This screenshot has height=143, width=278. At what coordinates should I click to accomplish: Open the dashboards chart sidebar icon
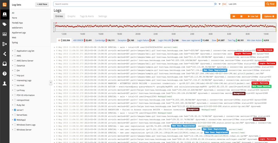[x=5, y=34]
